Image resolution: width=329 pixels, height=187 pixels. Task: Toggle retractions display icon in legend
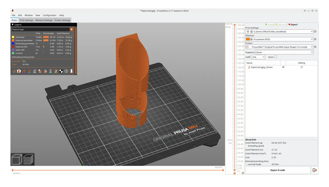point(24,71)
